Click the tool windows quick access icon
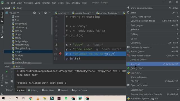180x101 pixels. pyautogui.click(x=2, y=94)
